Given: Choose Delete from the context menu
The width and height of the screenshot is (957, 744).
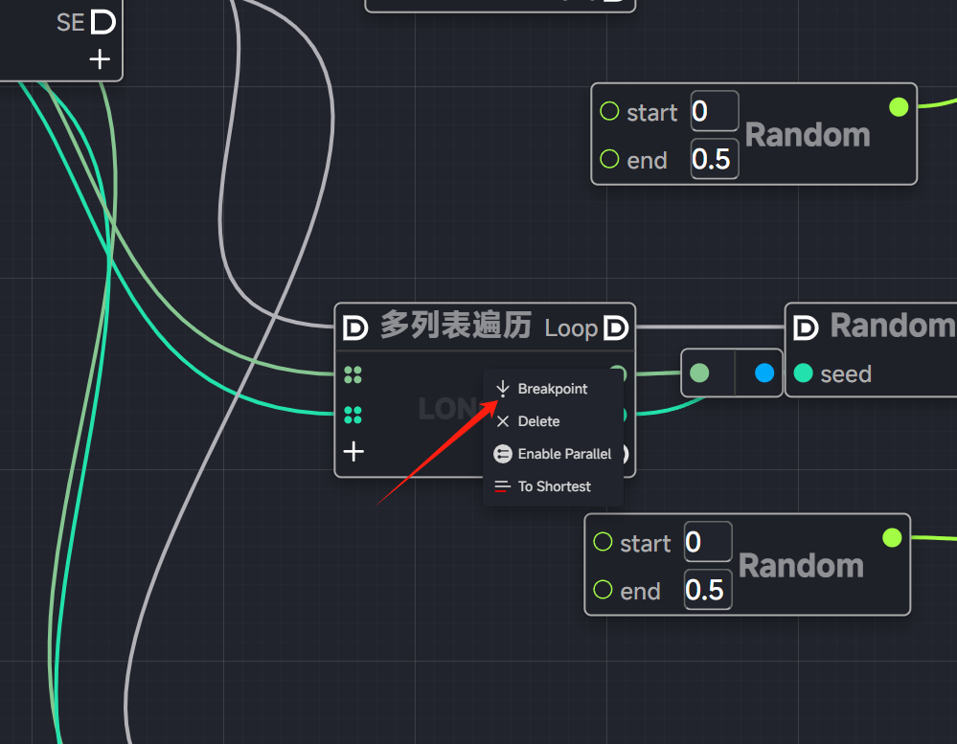Looking at the screenshot, I should click(x=537, y=421).
